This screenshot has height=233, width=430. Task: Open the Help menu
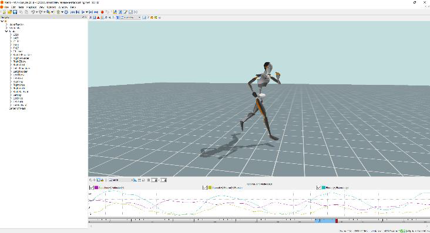click(73, 7)
